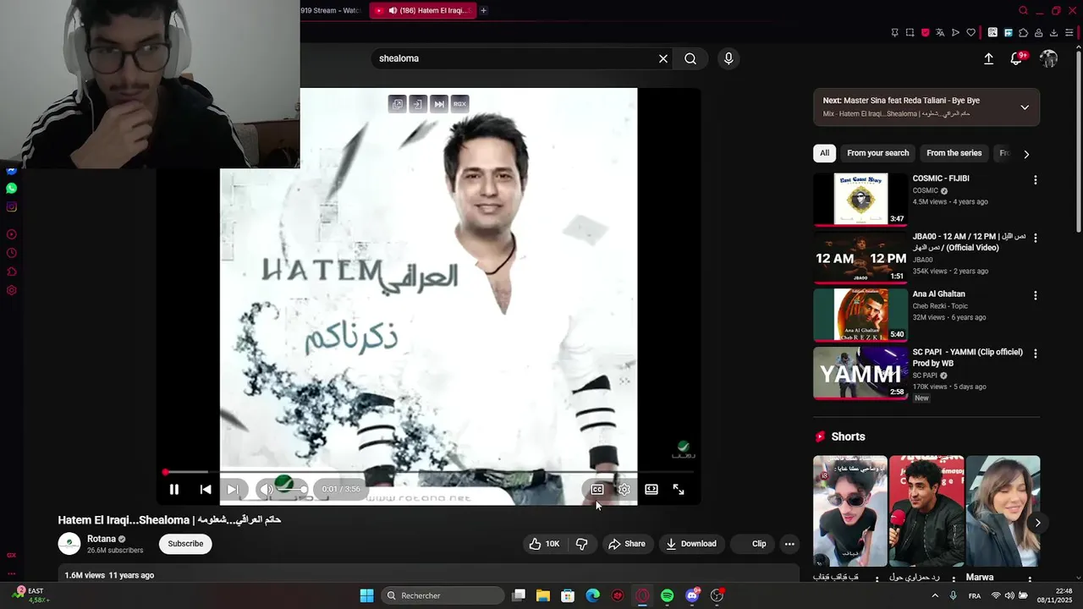This screenshot has width=1083, height=609.
Task: Adjust the volume slider in player
Action: point(292,489)
